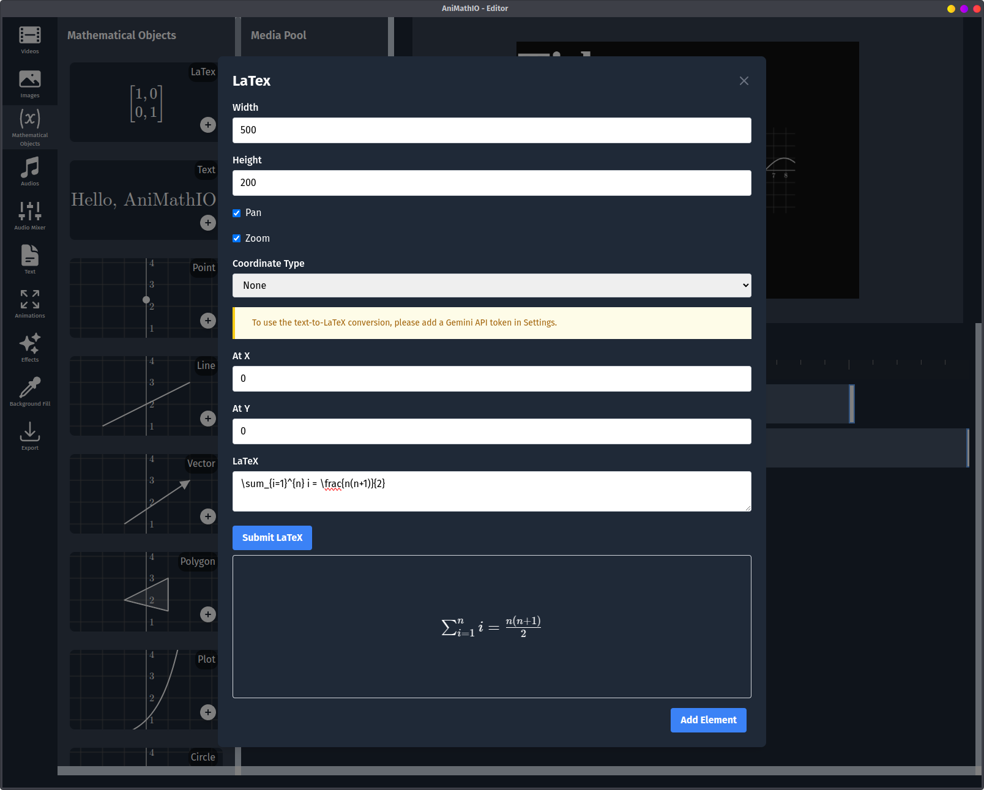Click the upper timeline clip track

pyautogui.click(x=809, y=404)
